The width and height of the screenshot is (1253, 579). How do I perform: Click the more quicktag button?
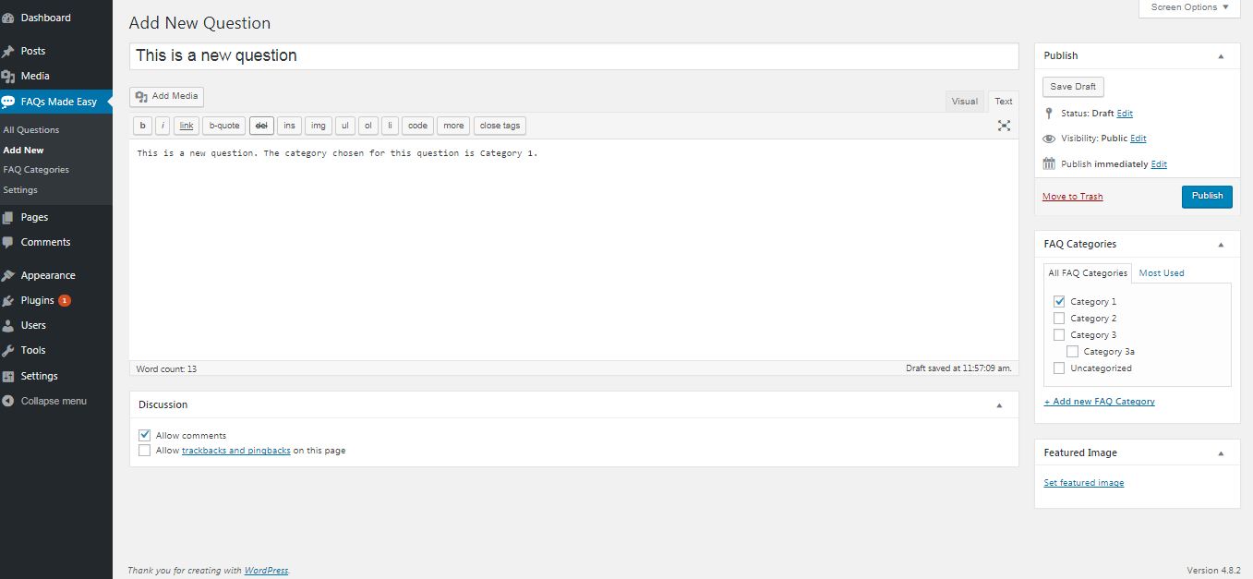[x=453, y=126]
